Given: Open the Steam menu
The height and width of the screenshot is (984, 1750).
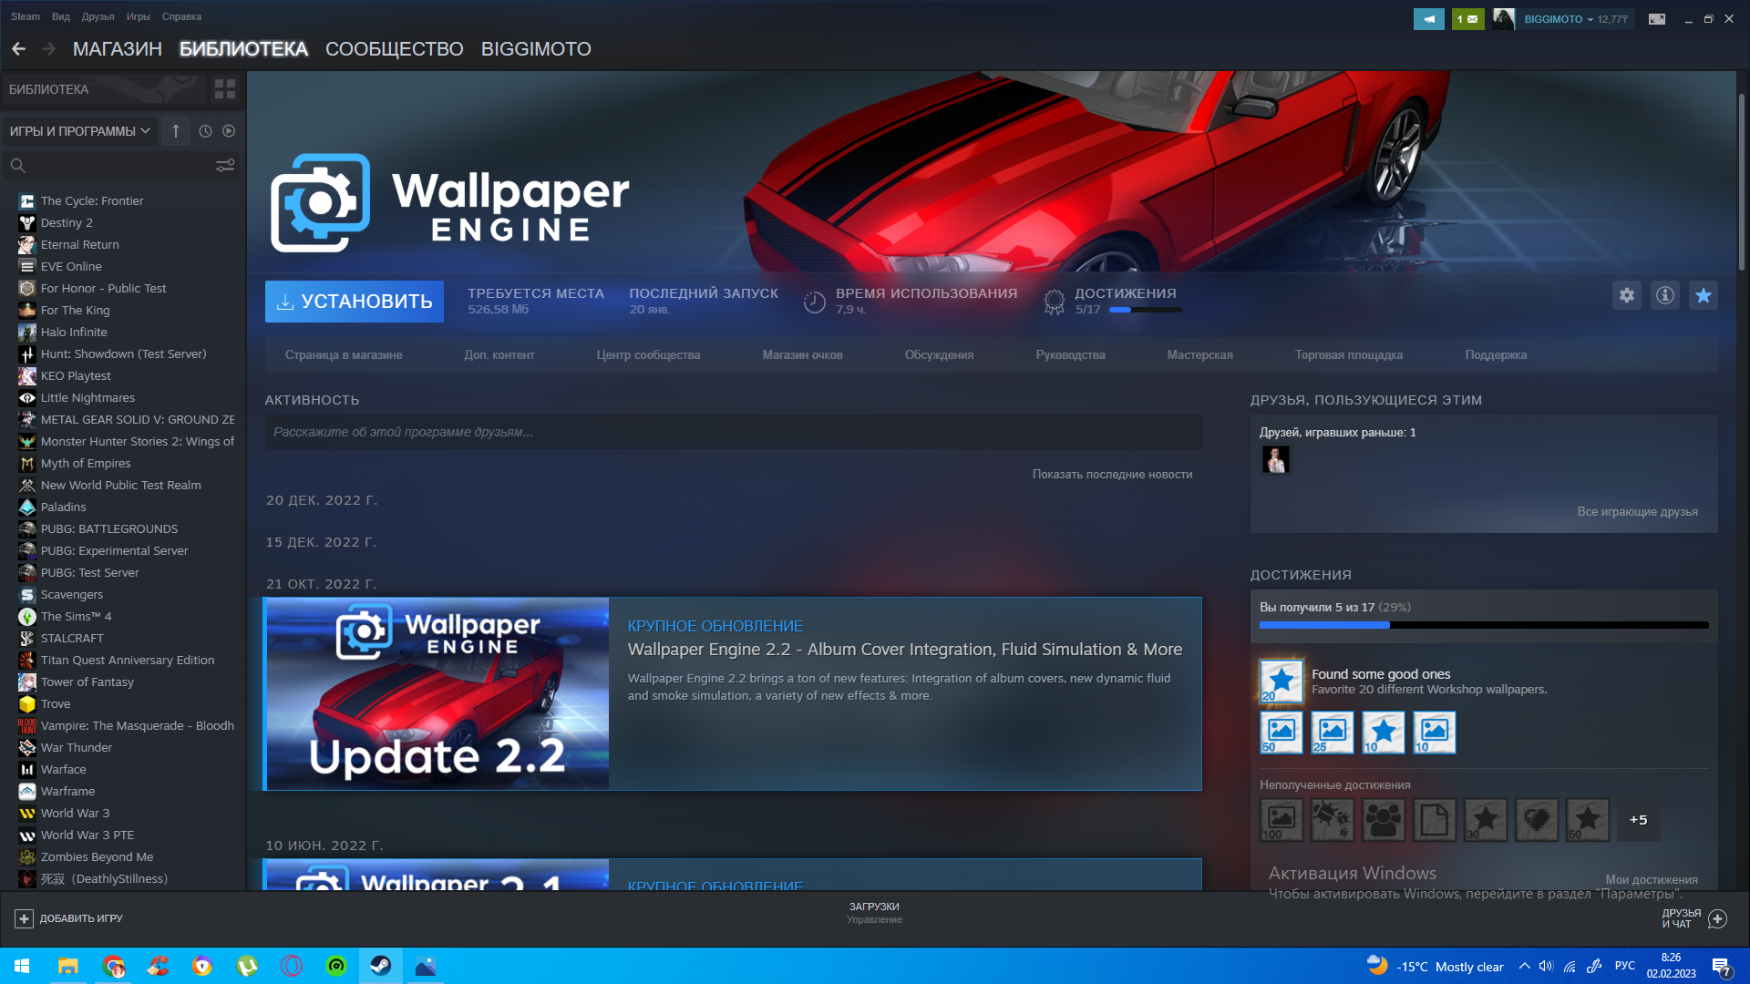Looking at the screenshot, I should click(26, 16).
